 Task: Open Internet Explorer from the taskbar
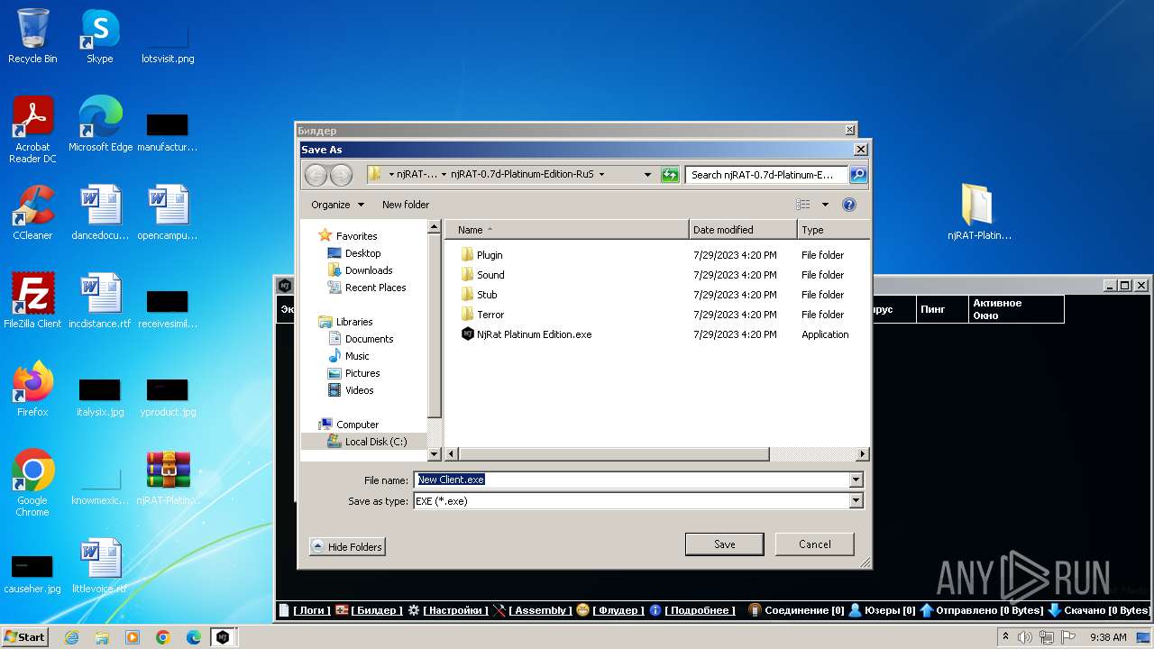pos(71,637)
